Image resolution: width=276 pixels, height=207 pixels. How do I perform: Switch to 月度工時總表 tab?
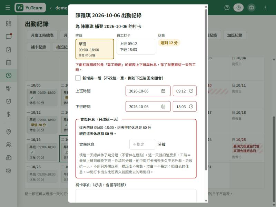pyautogui.click(x=42, y=35)
